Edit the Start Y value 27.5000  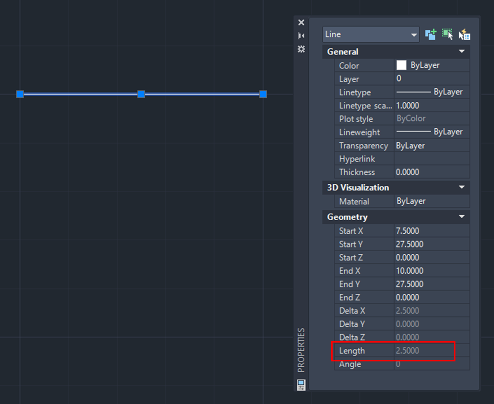coord(432,244)
